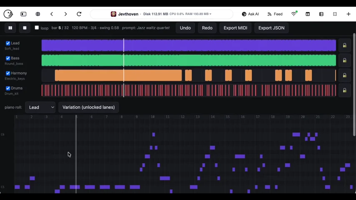The width and height of the screenshot is (356, 200).
Task: Uncheck the Harmony track checkbox
Action: tap(8, 73)
